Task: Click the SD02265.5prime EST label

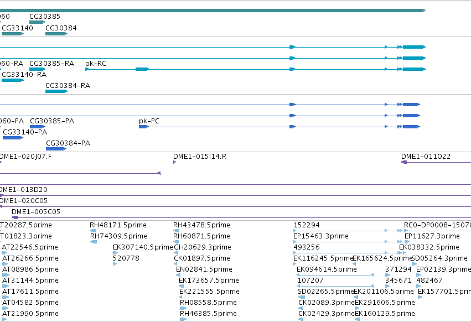Action: [x=326, y=292]
